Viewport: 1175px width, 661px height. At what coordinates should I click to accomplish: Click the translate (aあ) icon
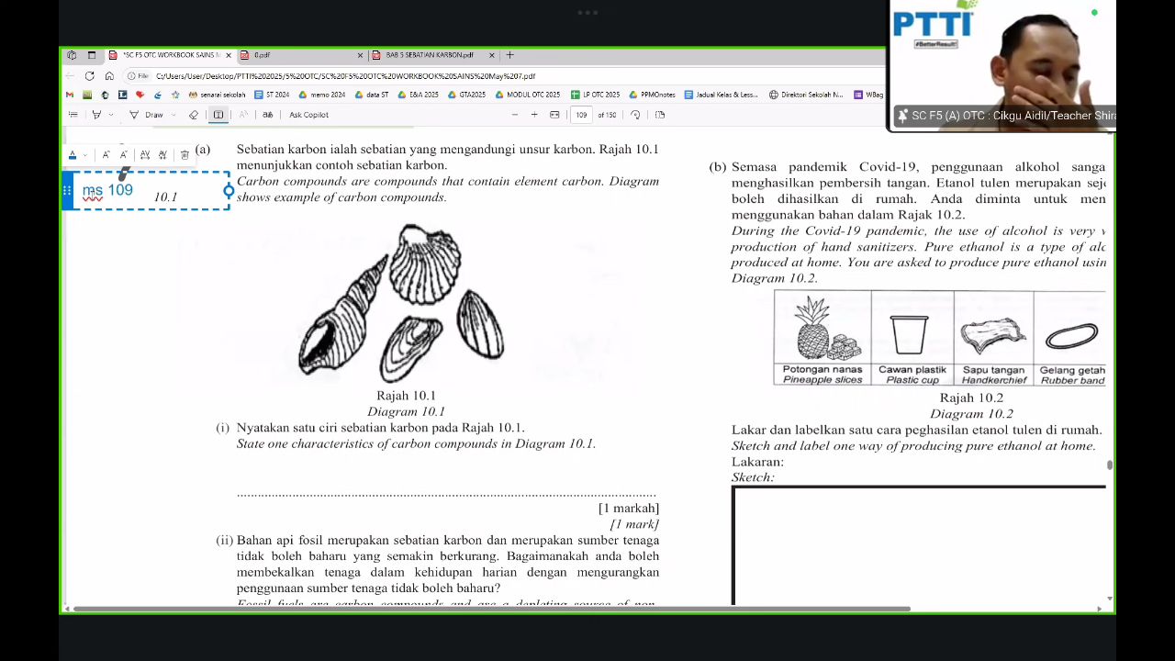tap(268, 115)
